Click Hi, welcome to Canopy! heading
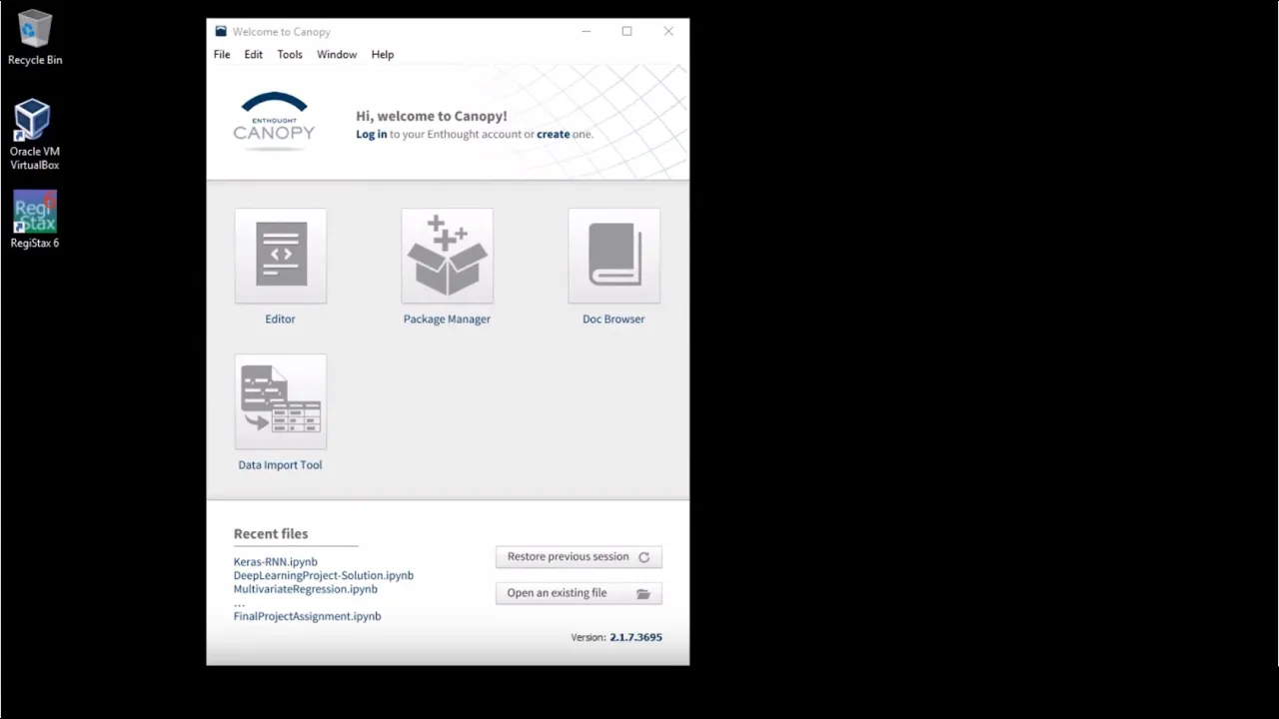The image size is (1279, 719). click(432, 116)
